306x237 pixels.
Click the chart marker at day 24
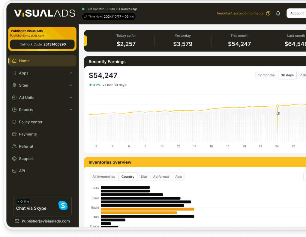[x=277, y=106]
